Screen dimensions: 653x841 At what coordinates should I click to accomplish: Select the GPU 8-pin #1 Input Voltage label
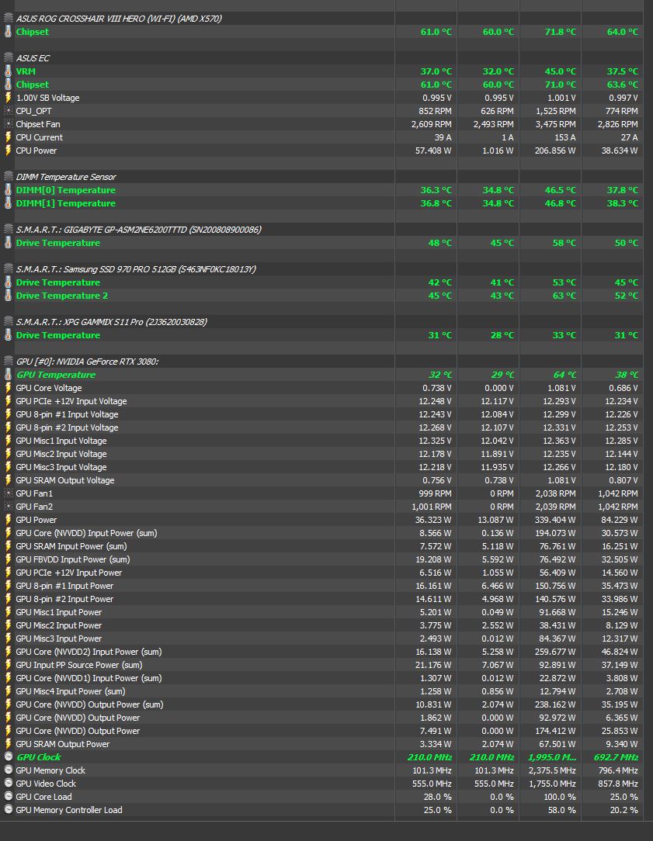click(x=67, y=414)
